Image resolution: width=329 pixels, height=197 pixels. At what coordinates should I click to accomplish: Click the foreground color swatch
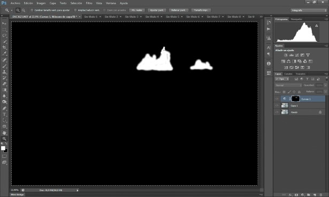pos(3,148)
